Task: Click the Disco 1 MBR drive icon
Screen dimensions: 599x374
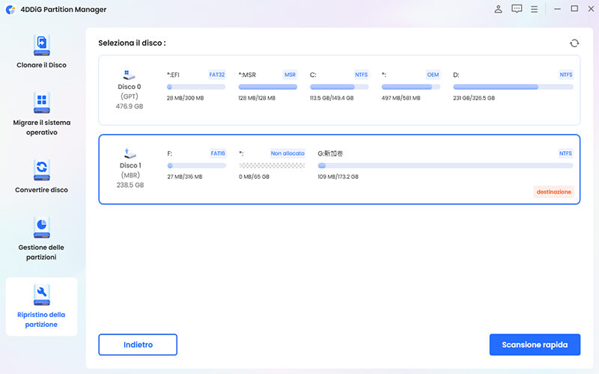Action: (130, 154)
